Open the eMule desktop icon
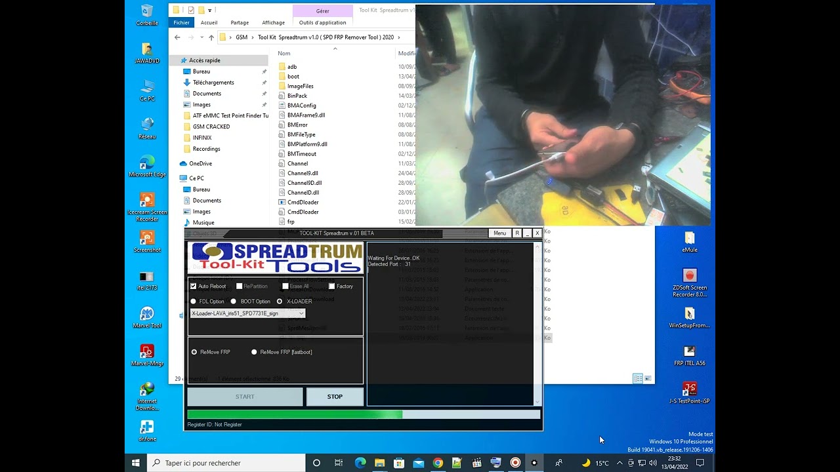The height and width of the screenshot is (472, 840). point(689,242)
